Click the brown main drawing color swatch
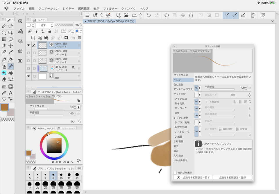The width and height of the screenshot is (279, 194). (5, 107)
